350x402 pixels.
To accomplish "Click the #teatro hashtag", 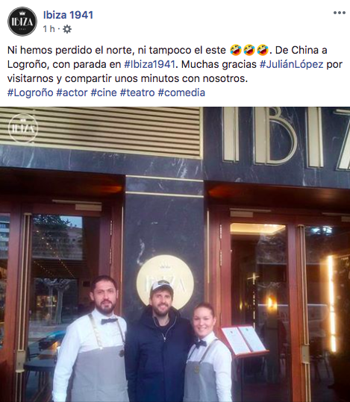I will click(137, 92).
